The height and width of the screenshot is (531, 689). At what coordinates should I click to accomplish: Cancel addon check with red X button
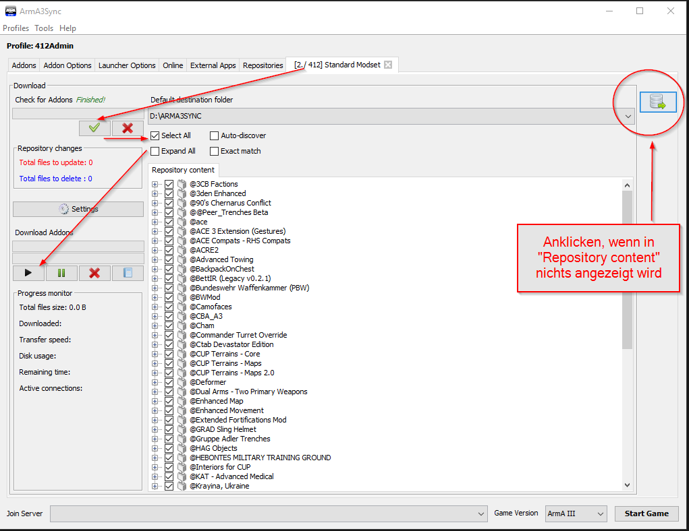tap(127, 128)
